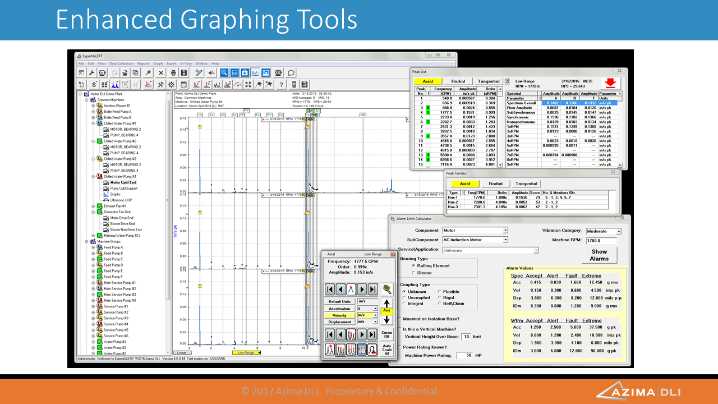Click the pencil edit icon in top toolbar
This screenshot has height=404, width=718.
point(199,72)
